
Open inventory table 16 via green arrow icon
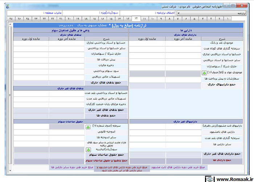[204, 73]
